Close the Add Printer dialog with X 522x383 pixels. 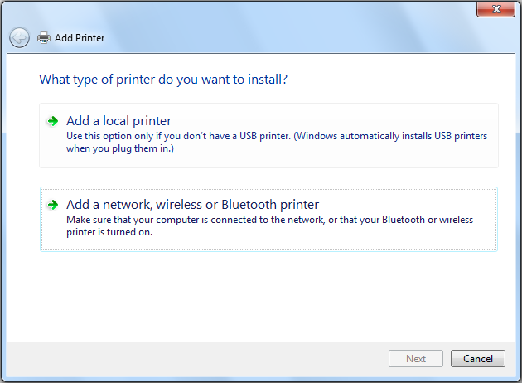click(x=497, y=9)
